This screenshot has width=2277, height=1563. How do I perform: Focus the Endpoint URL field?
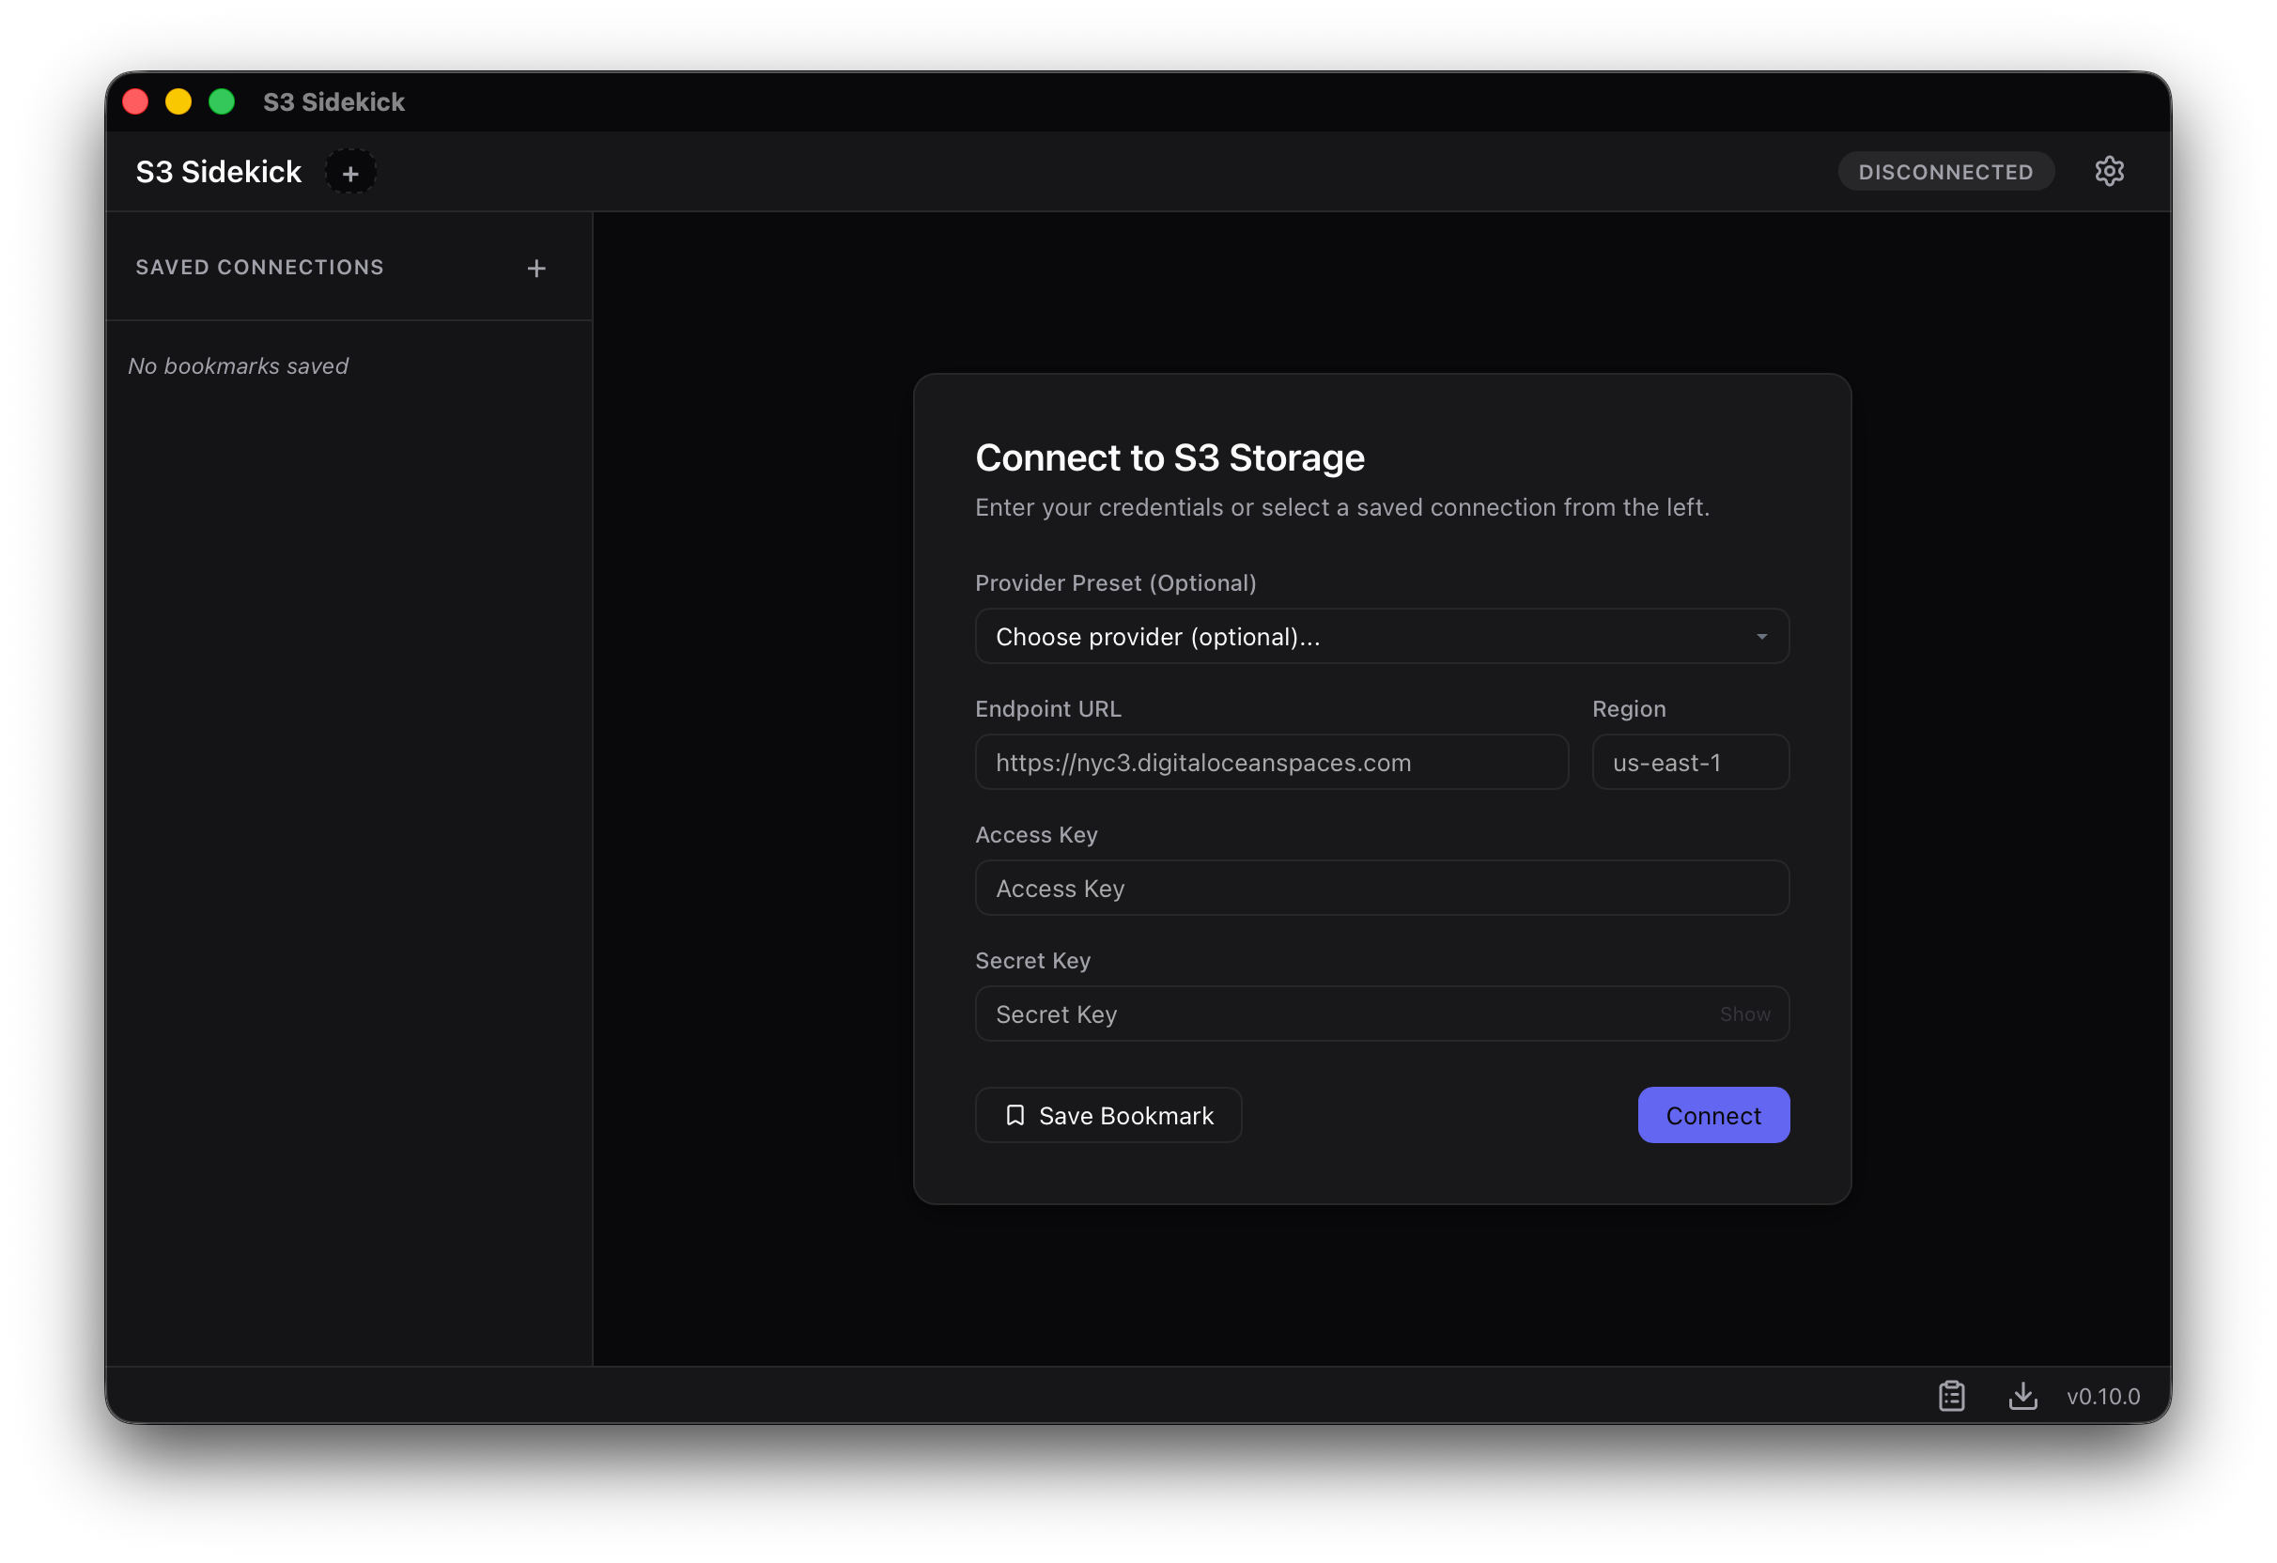tap(1271, 762)
